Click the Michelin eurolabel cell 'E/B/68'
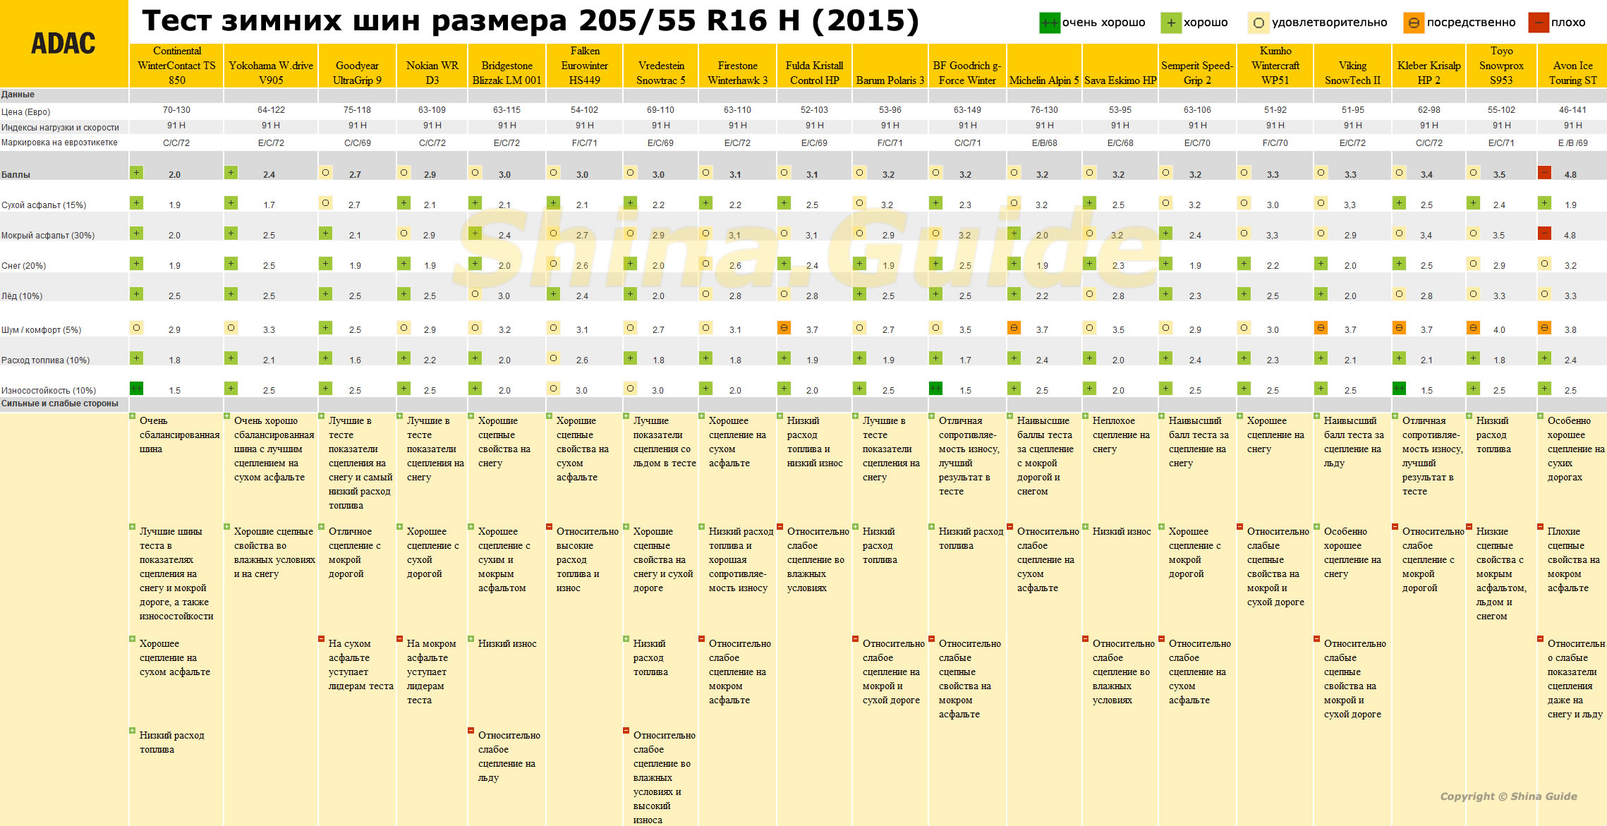This screenshot has width=1607, height=826. (x=1044, y=142)
